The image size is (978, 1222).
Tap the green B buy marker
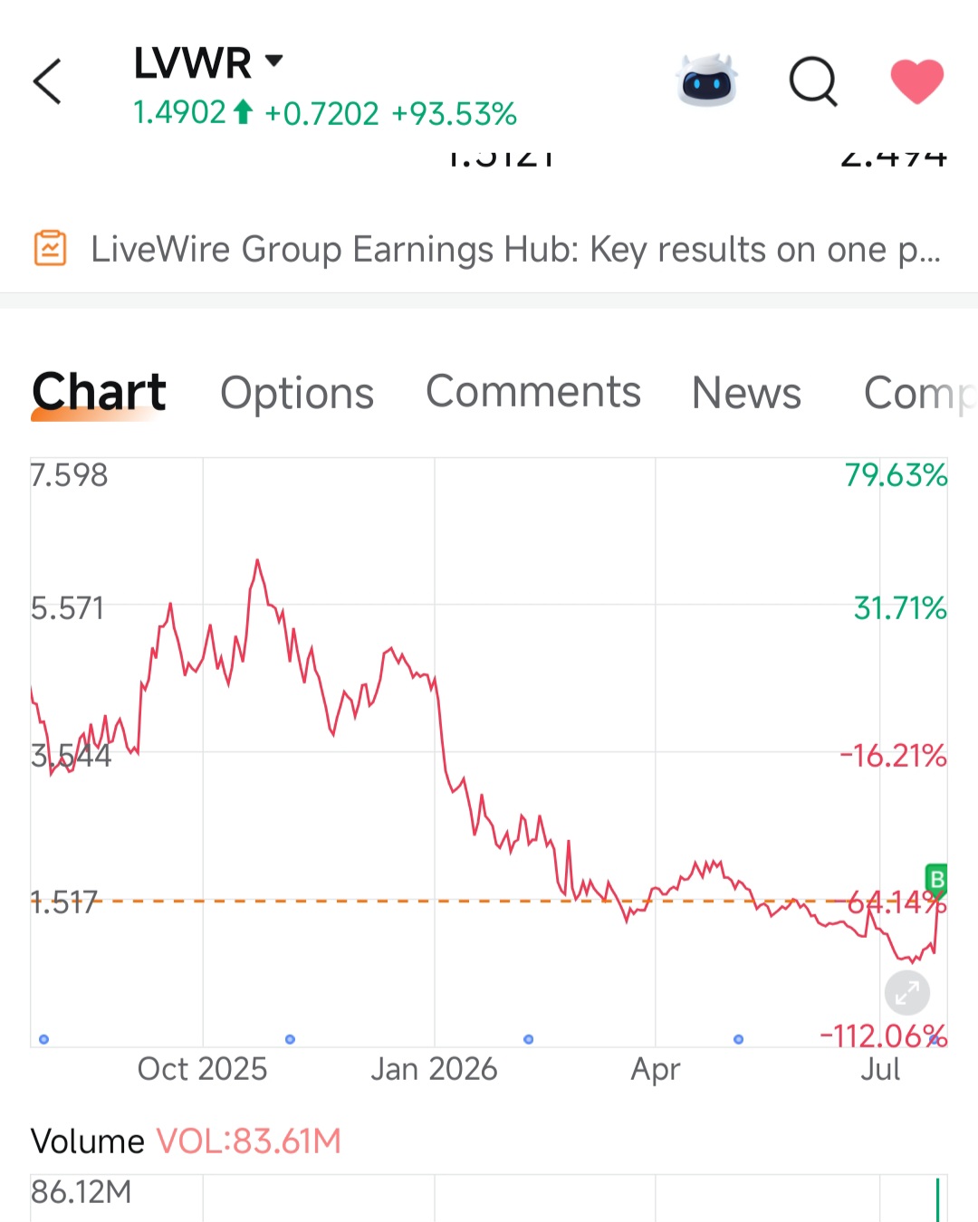[x=936, y=878]
